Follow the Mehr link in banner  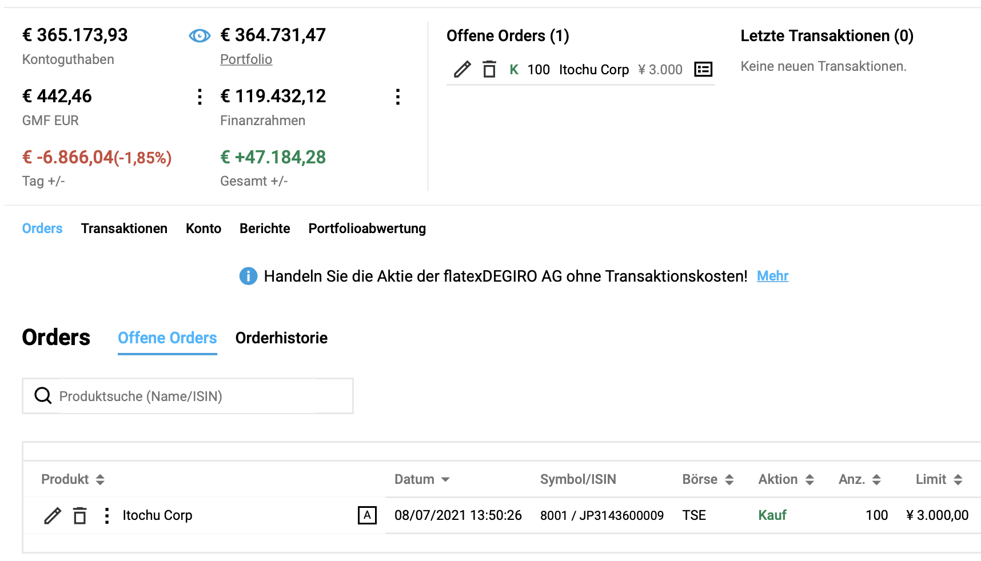[x=772, y=276]
